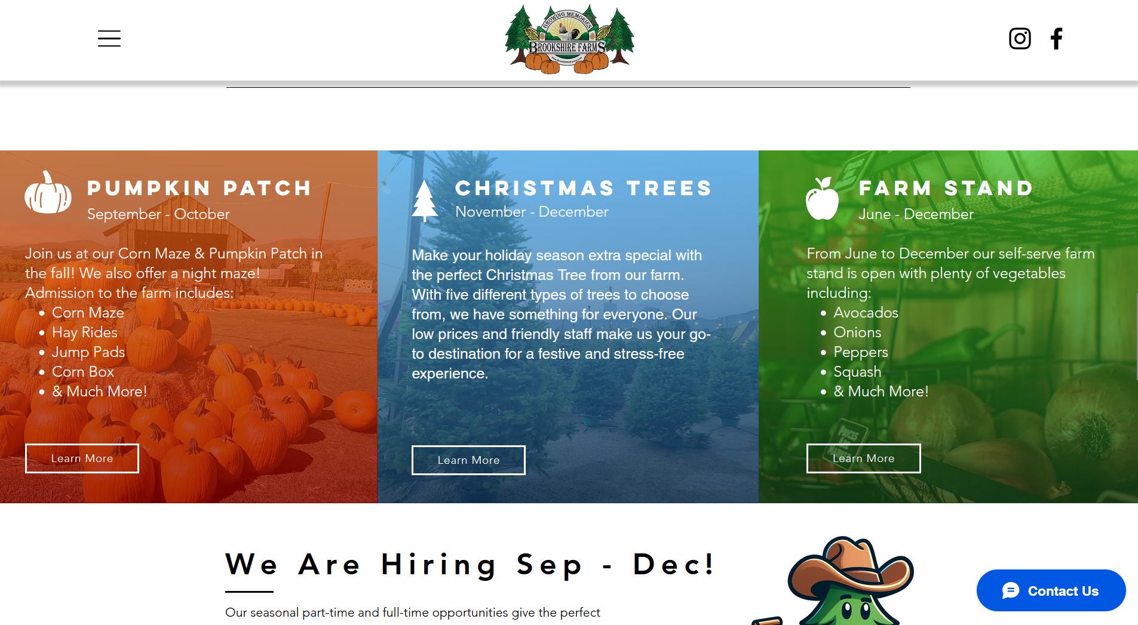
Task: Click the Christmas Trees heading
Action: point(584,188)
